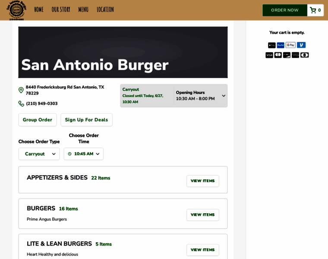Open the 10:45 AM order time dropdown
328x259 pixels.
tap(84, 154)
